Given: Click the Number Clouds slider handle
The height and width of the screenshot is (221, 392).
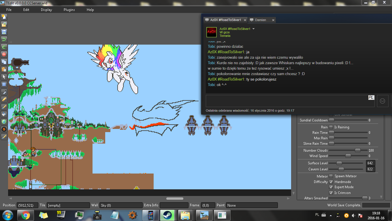Looking at the screenshot, I should click(x=358, y=150).
